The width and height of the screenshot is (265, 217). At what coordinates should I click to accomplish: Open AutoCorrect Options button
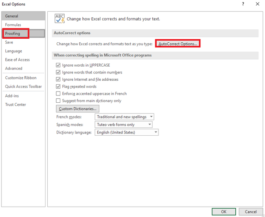pyautogui.click(x=178, y=44)
